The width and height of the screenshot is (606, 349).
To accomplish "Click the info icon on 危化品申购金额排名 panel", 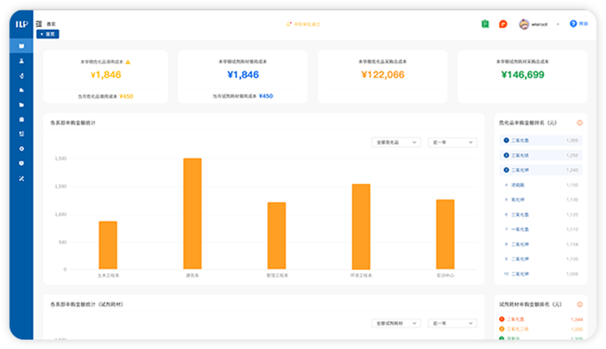I will 580,123.
